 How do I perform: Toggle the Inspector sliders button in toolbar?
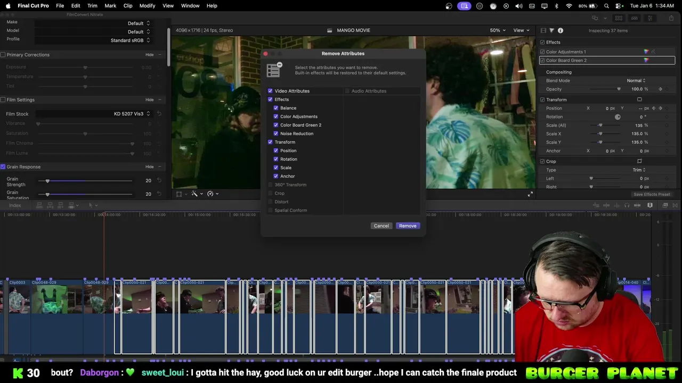click(649, 18)
